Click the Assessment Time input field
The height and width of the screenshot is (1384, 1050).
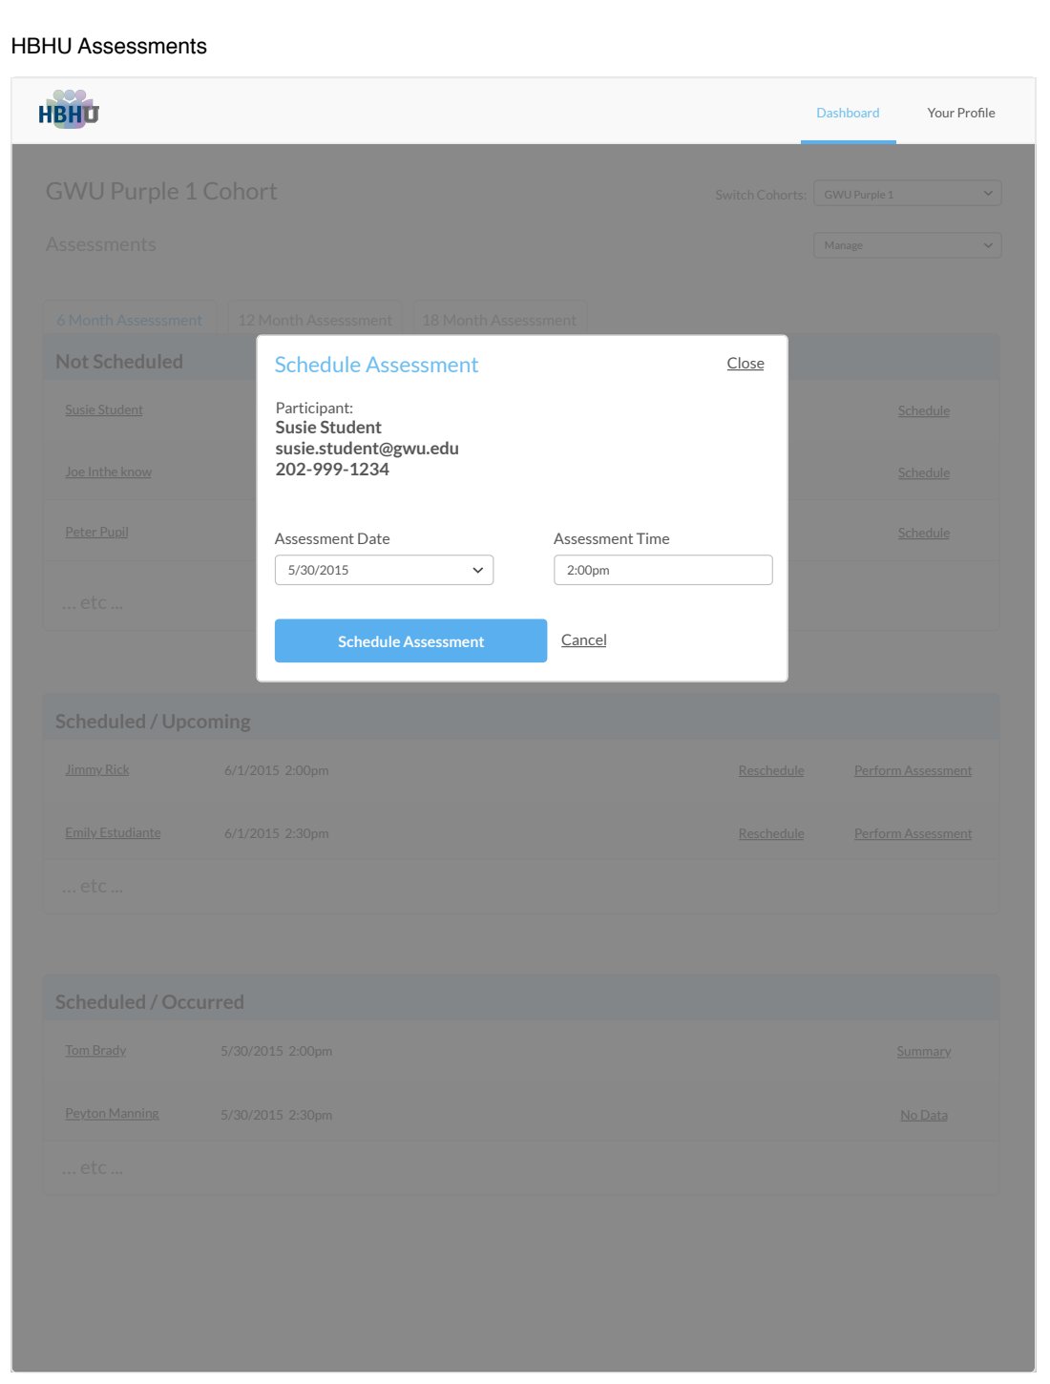point(662,570)
